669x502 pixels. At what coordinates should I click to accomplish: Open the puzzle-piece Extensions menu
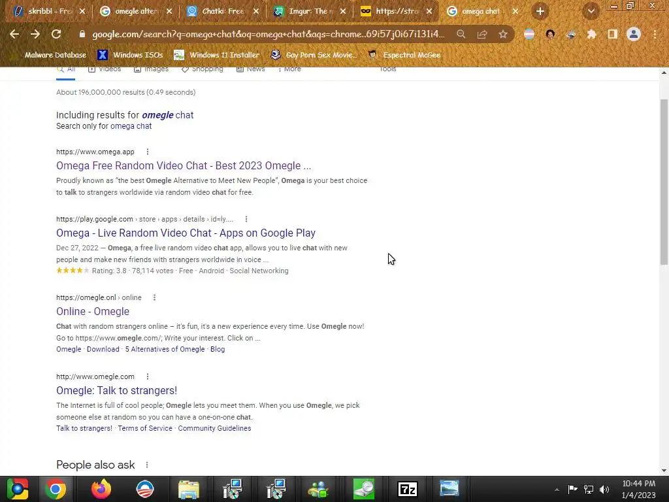point(591,34)
